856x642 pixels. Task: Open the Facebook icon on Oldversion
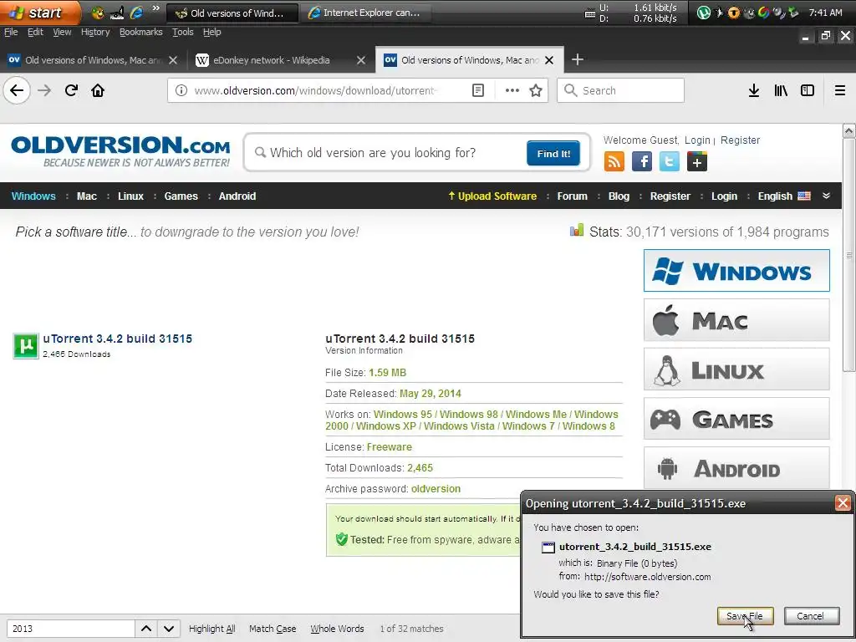point(642,161)
